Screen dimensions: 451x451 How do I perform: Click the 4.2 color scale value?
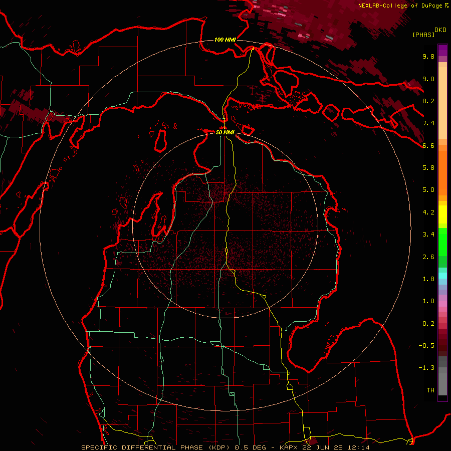click(428, 212)
